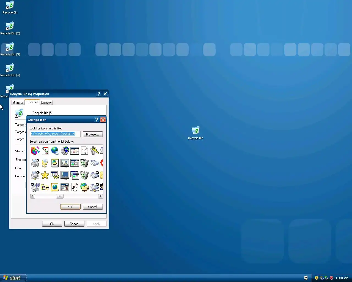
Task: Pick the window with color palette, top row
Action: [x=75, y=151]
